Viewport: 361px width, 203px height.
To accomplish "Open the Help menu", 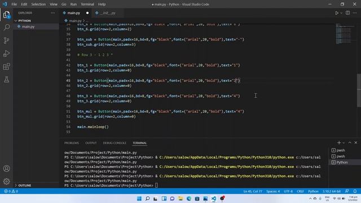I will [102, 4].
